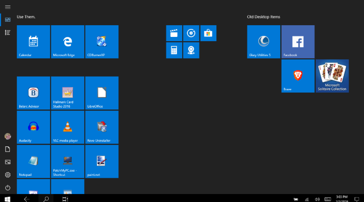The width and height of the screenshot is (364, 202).
Task: Select Pinned tiles view in sidebar
Action: tap(7, 20)
